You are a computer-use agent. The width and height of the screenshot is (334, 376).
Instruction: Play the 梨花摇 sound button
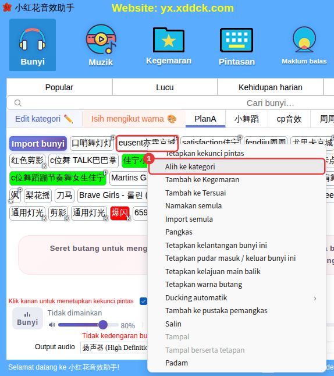tap(38, 196)
